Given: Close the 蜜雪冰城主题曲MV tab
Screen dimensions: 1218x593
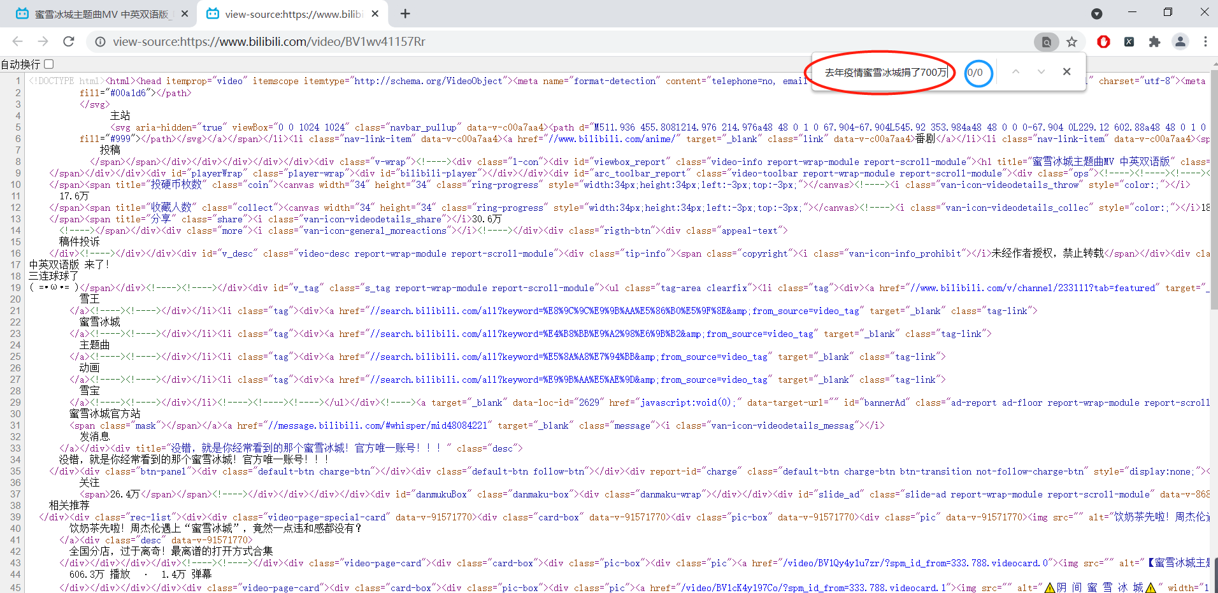Looking at the screenshot, I should point(185,13).
